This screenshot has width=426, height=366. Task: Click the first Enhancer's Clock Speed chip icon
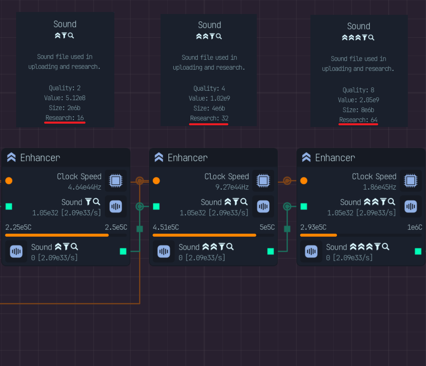point(116,181)
